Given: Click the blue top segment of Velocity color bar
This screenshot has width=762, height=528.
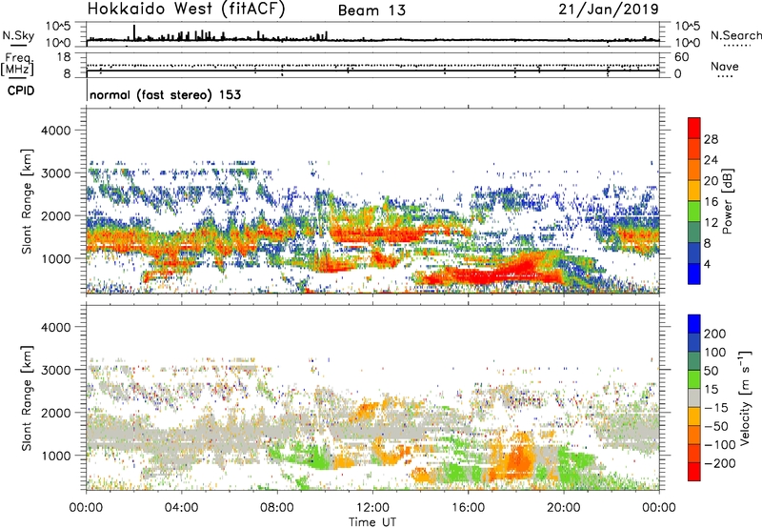Looking at the screenshot, I should (694, 324).
